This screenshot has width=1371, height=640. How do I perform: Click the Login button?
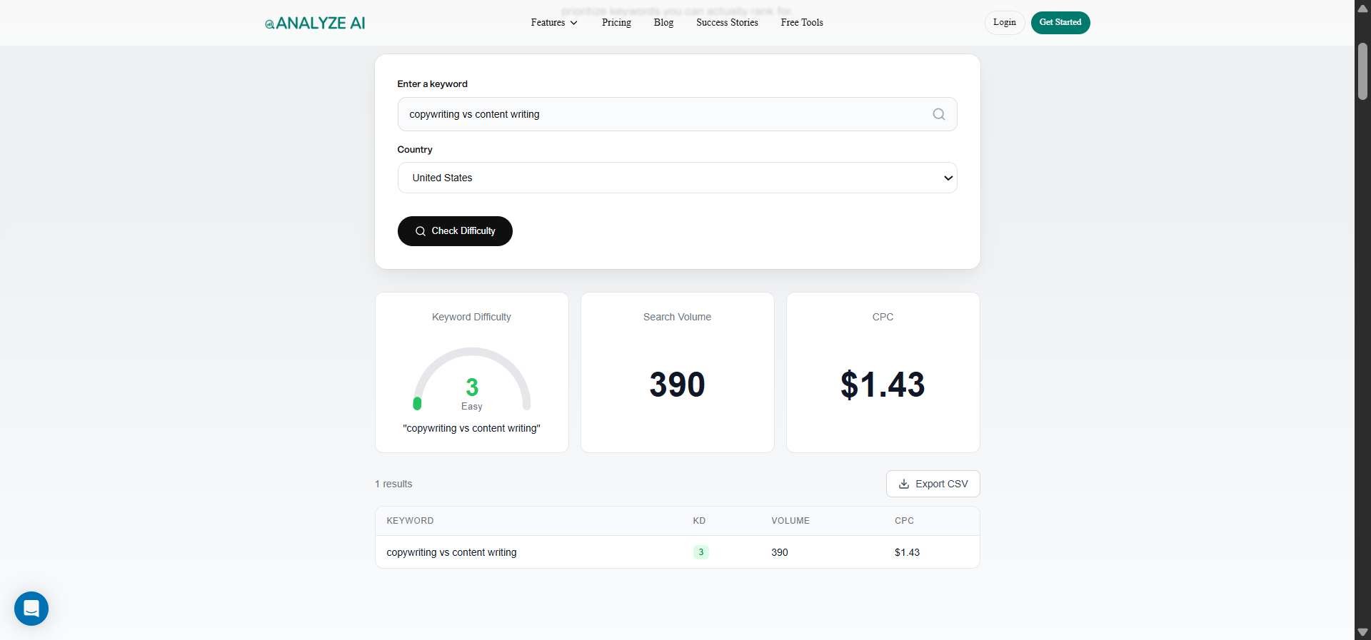(x=1004, y=23)
